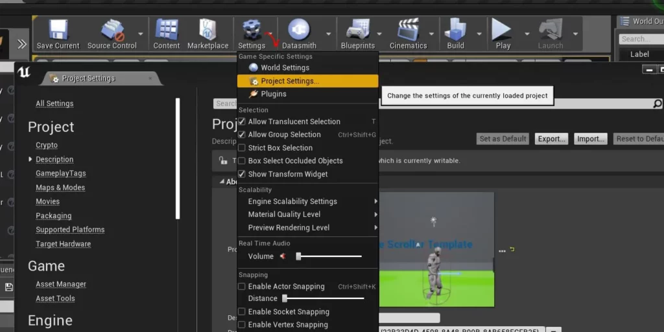This screenshot has width=664, height=332.
Task: Click the World Outliner Search field
Action: click(641, 39)
